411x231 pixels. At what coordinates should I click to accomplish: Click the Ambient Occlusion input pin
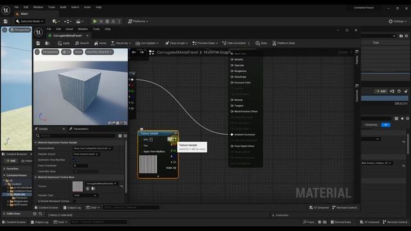click(x=232, y=135)
